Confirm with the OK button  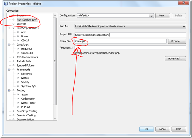(146, 129)
